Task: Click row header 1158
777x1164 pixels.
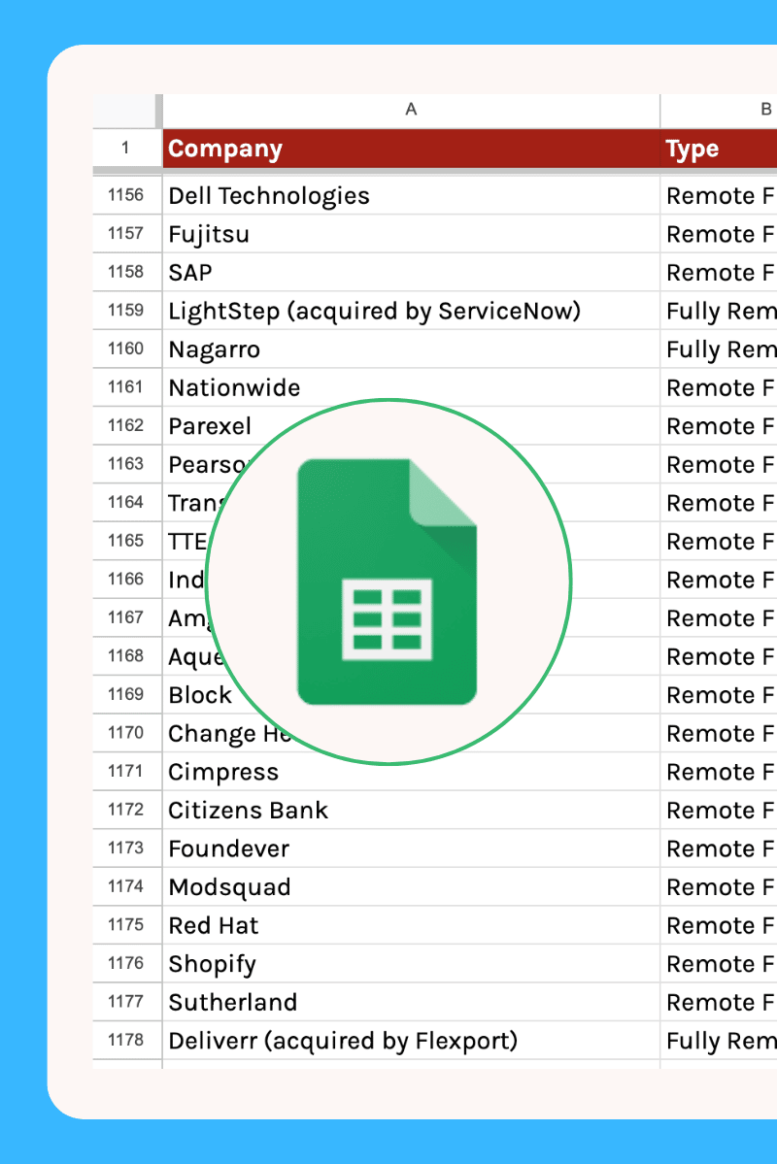Action: tap(126, 273)
